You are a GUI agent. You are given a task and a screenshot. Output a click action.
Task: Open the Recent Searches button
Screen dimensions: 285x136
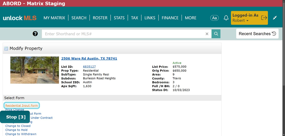(257, 34)
